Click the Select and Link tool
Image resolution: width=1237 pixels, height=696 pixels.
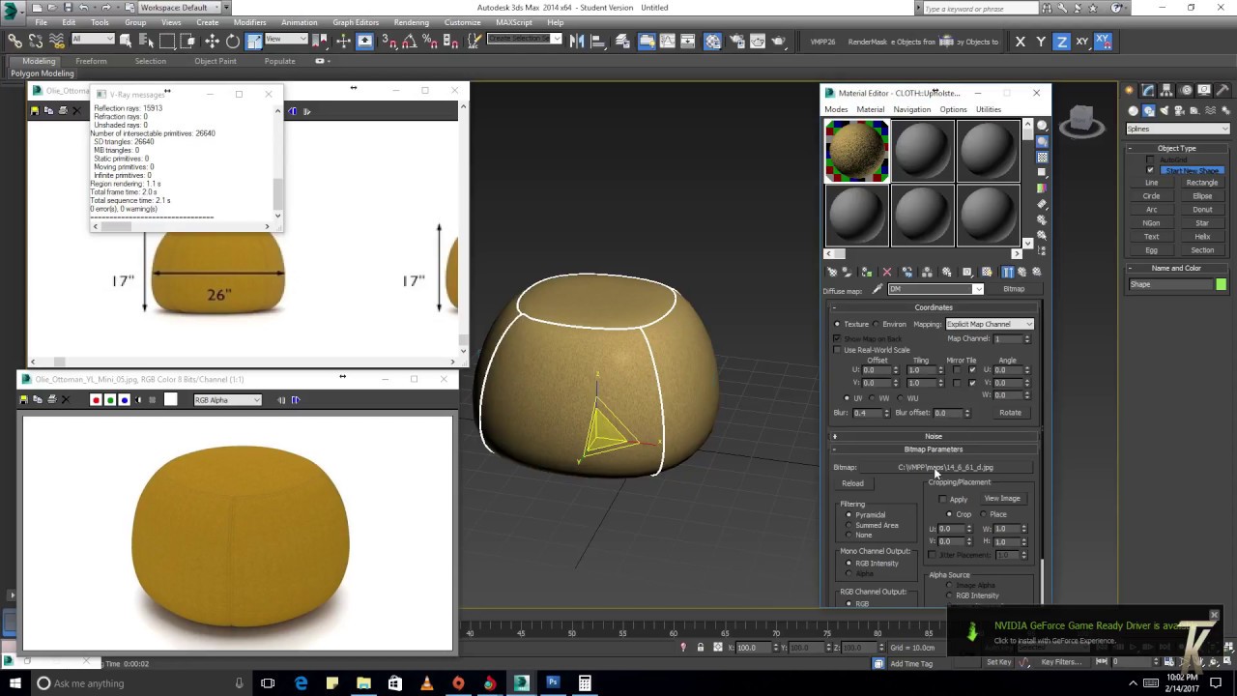tap(14, 42)
